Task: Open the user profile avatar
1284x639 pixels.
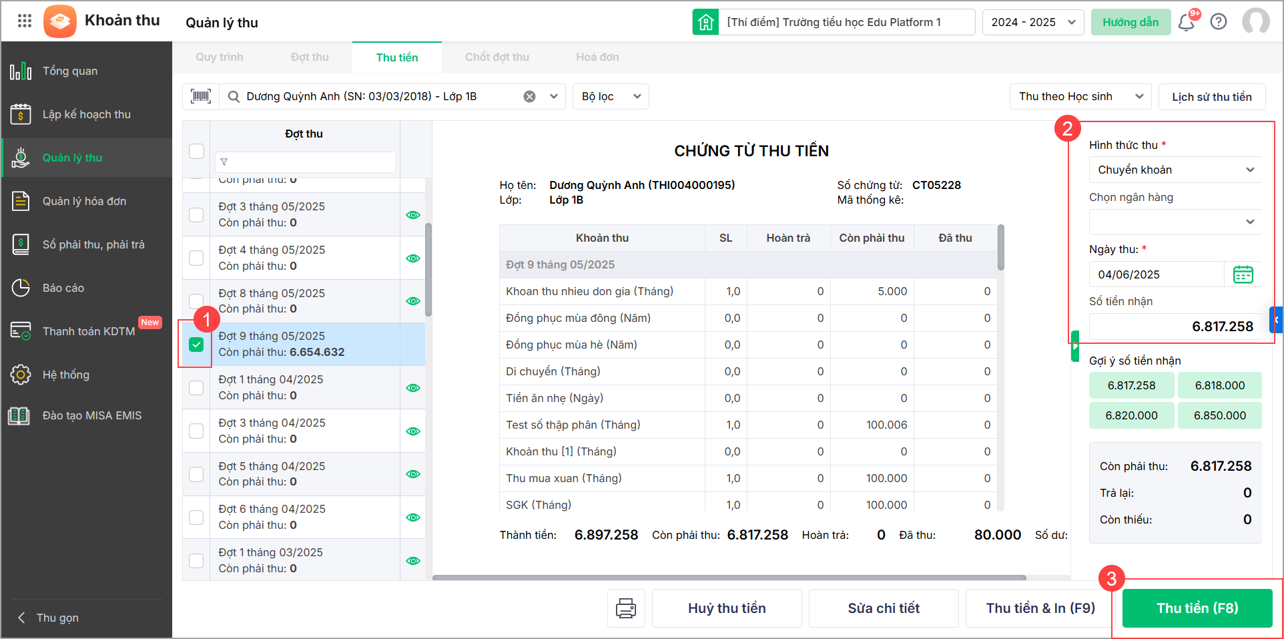Action: point(1255,21)
